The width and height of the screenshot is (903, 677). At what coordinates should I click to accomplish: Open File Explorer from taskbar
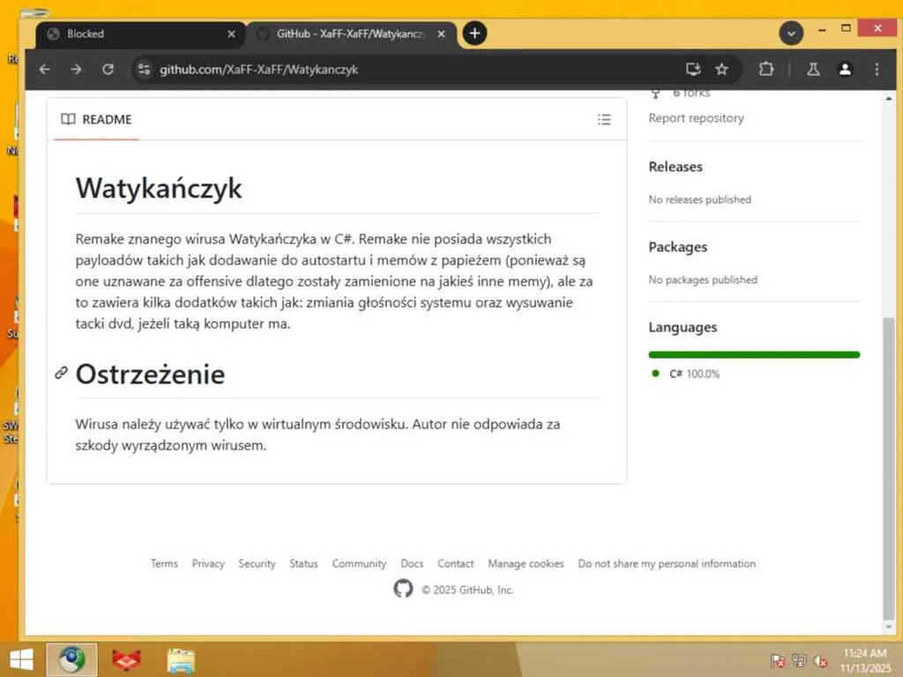tap(181, 660)
